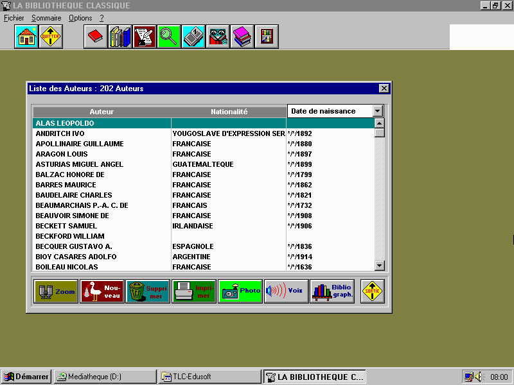Expand the Date de naissance dropdown
Image resolution: width=514 pixels, height=385 pixels.
(378, 111)
